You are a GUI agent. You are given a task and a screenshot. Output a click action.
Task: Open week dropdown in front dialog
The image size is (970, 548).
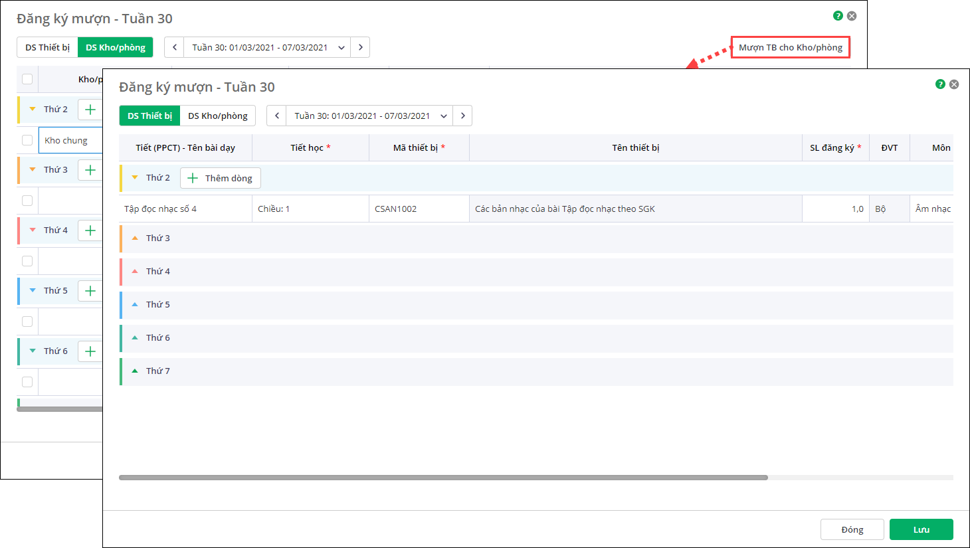[x=443, y=116]
